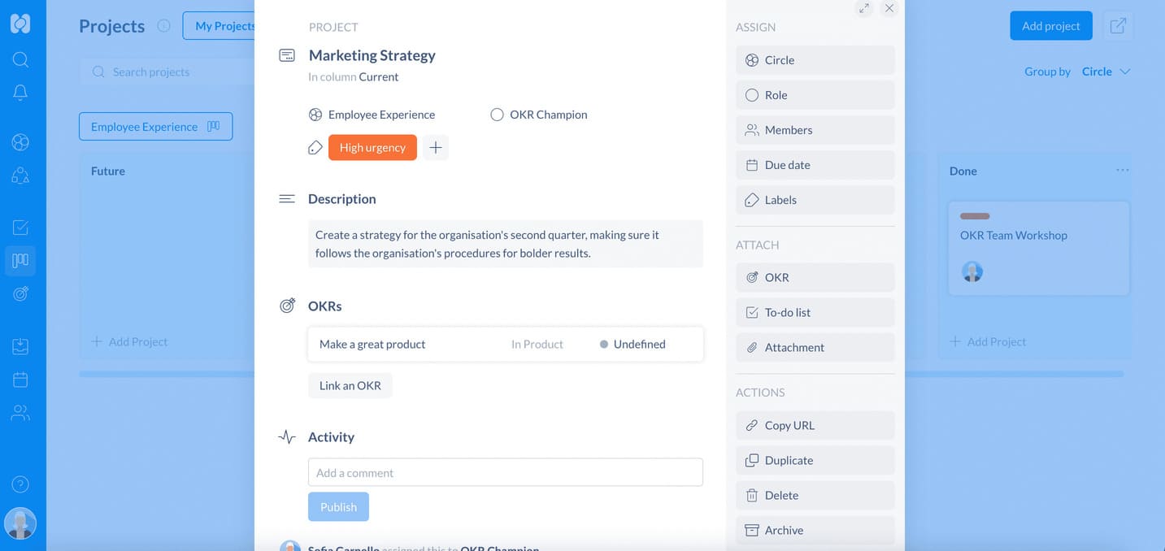Open the Done column options menu
Screen dimensions: 1165x551
pos(1122,171)
